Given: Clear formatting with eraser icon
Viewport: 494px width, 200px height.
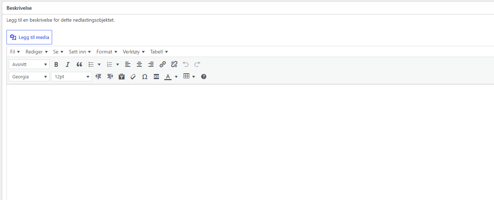Looking at the screenshot, I should click(x=133, y=77).
